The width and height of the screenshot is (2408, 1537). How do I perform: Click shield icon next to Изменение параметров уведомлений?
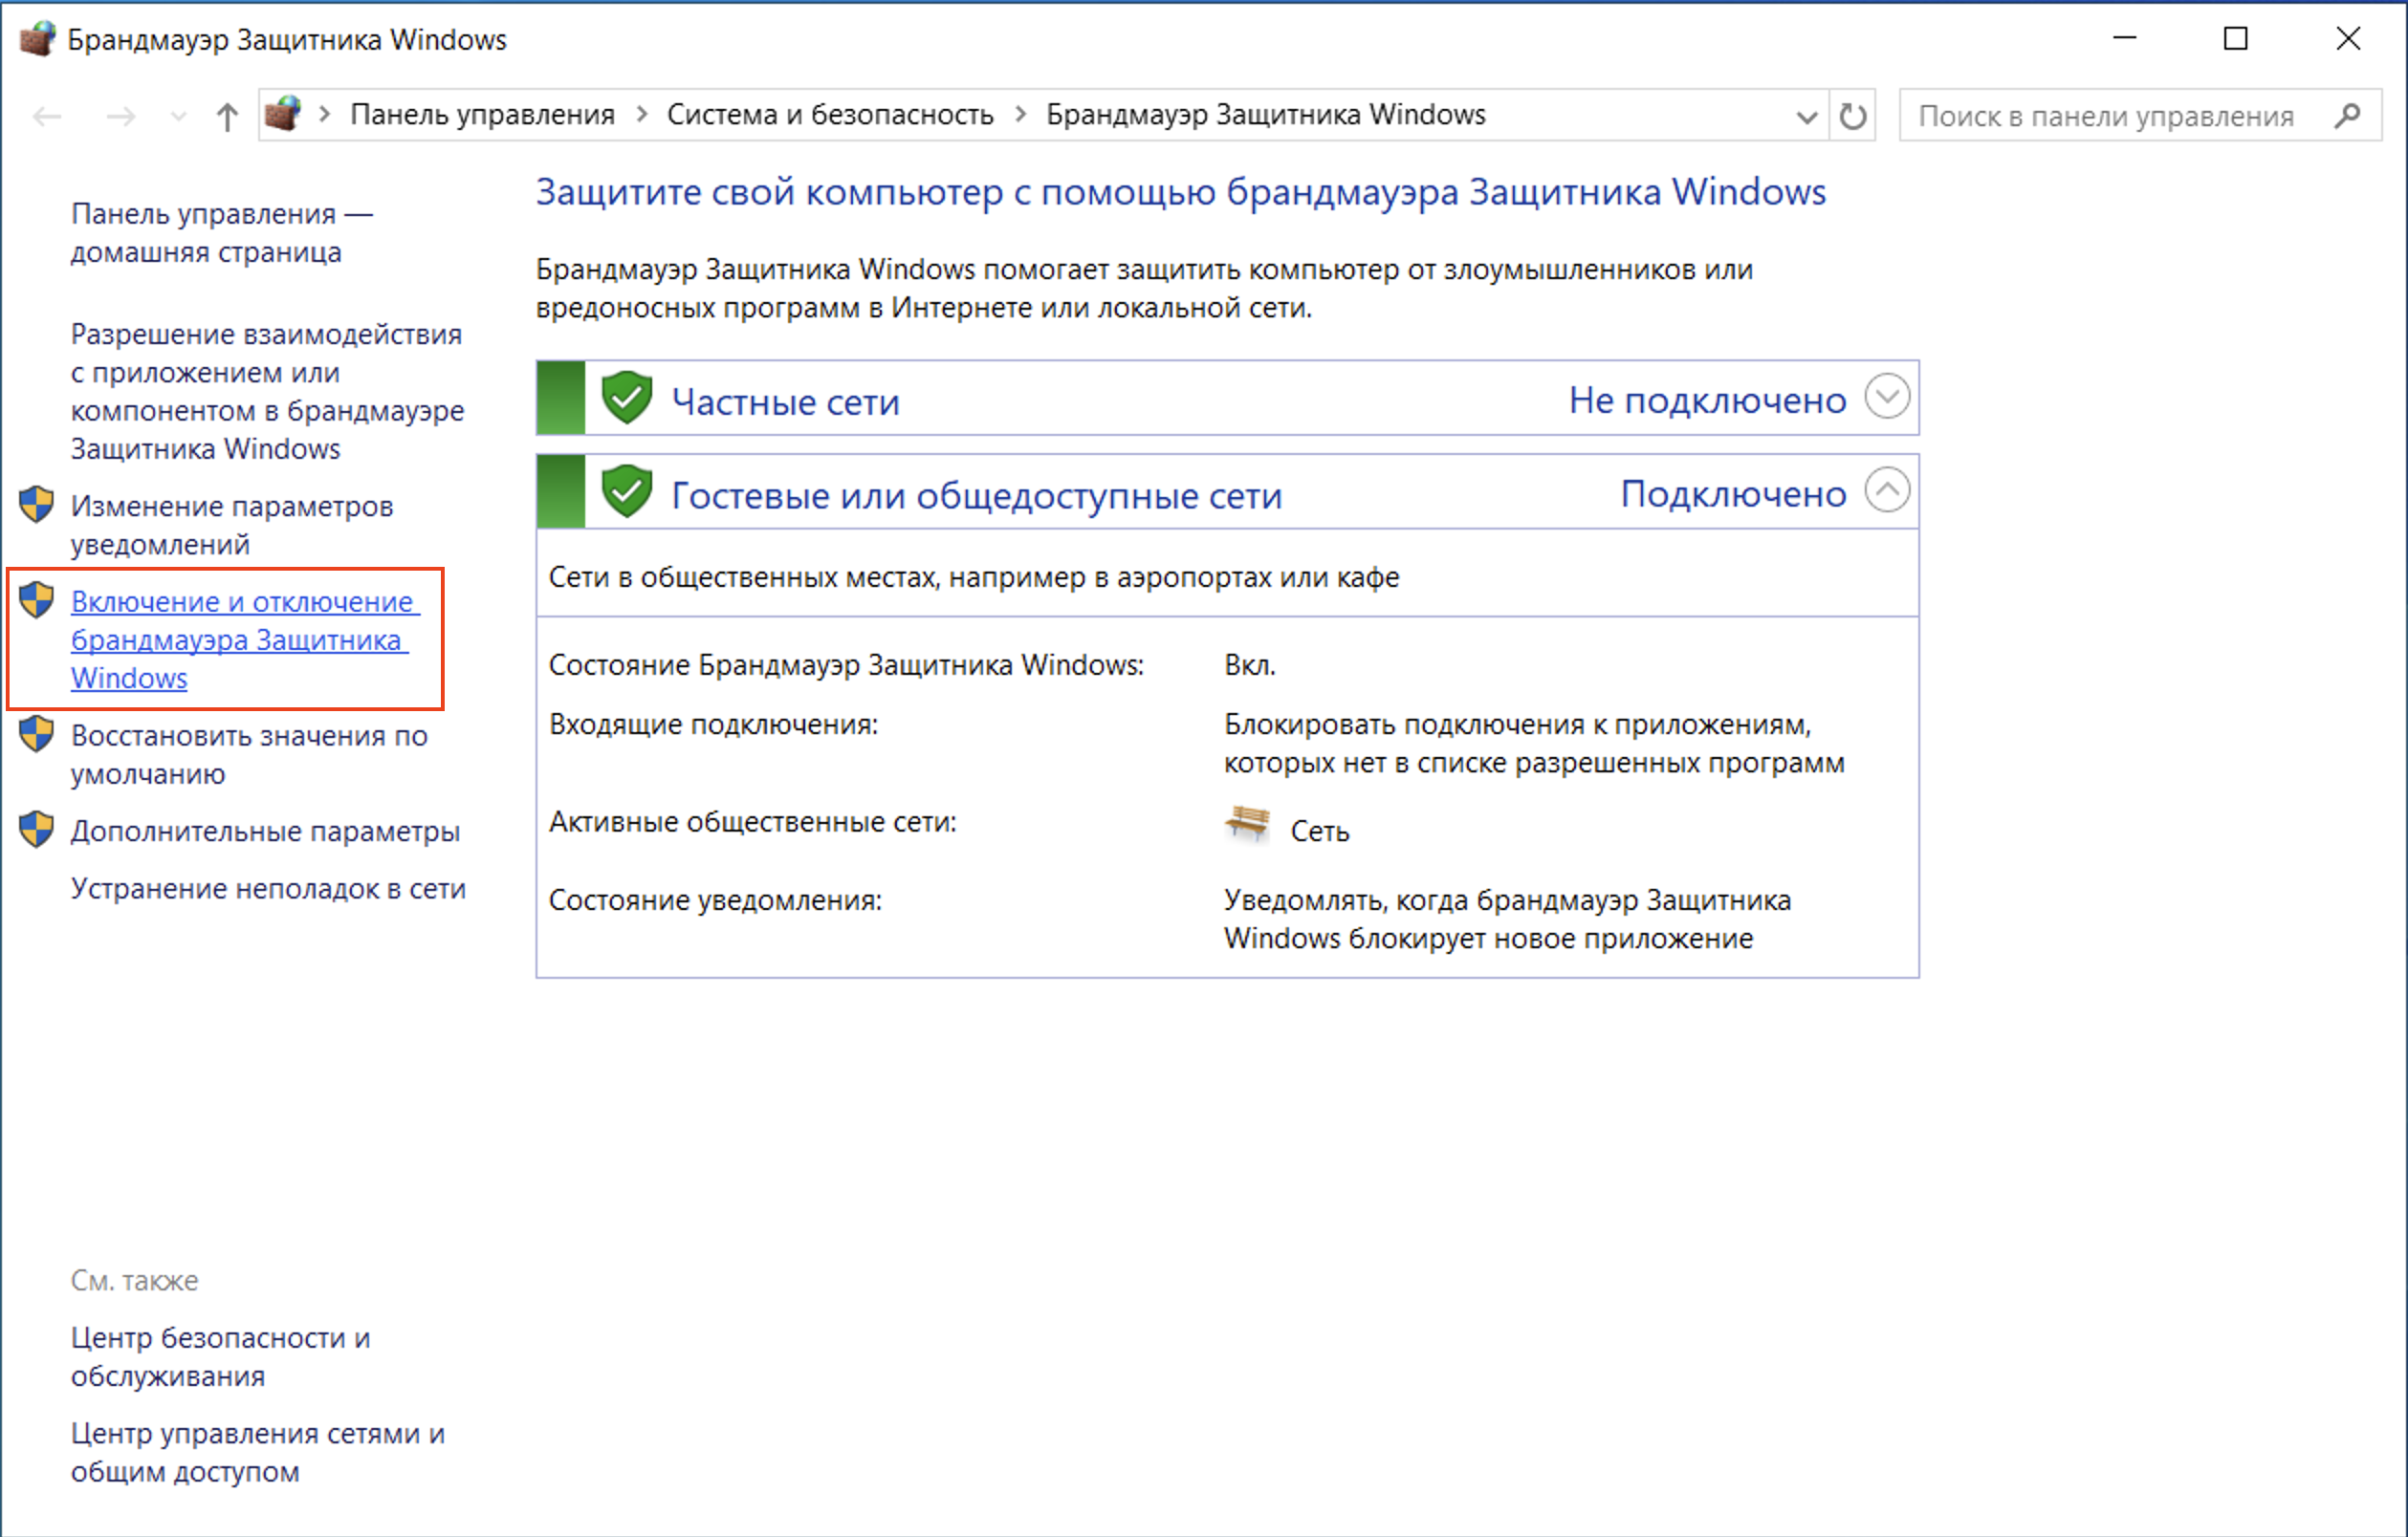37,505
